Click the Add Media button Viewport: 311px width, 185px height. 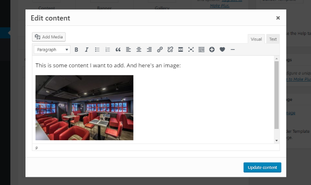[x=49, y=37]
